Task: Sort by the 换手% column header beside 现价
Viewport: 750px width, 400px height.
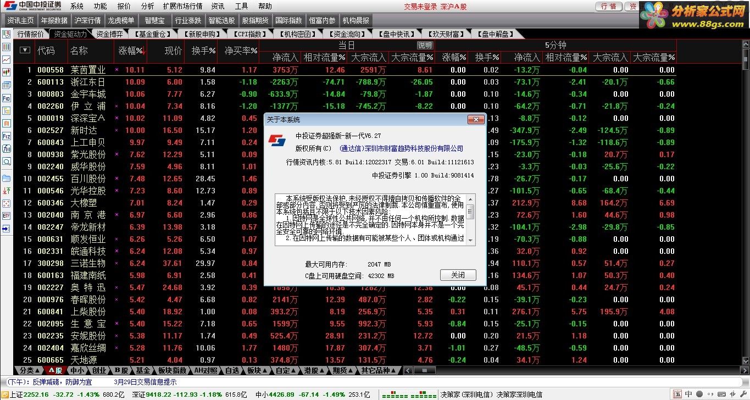Action: [203, 51]
